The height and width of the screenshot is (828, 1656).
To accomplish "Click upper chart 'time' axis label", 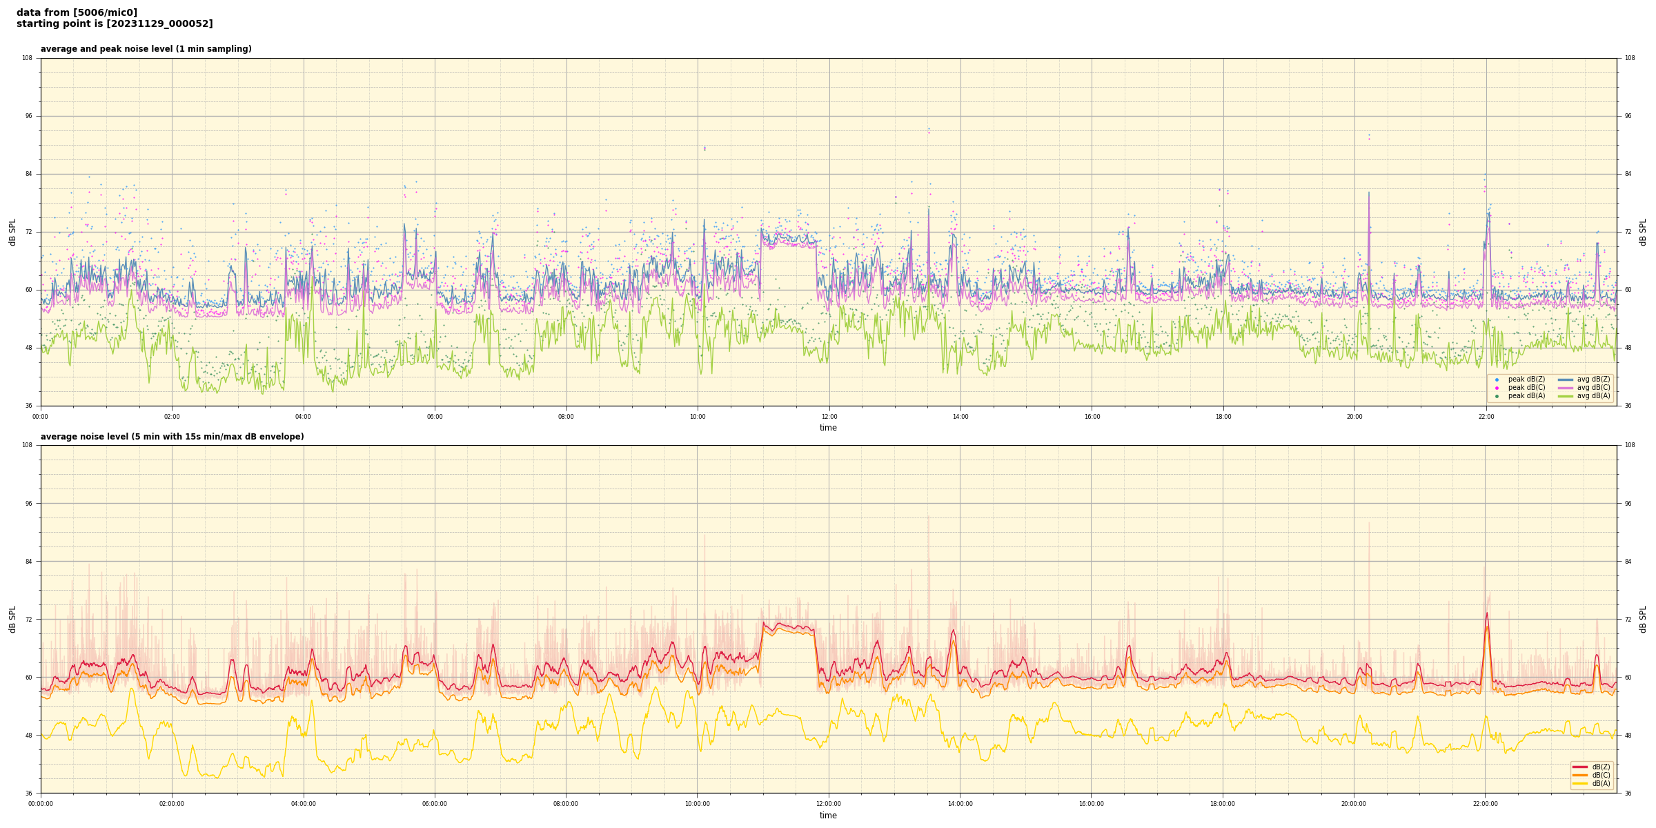I will [x=828, y=428].
